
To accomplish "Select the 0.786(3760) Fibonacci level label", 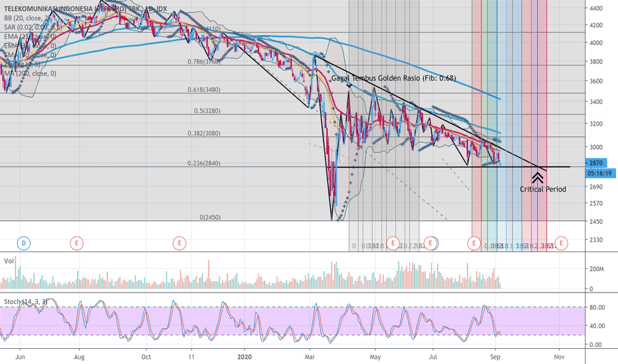I will [204, 62].
